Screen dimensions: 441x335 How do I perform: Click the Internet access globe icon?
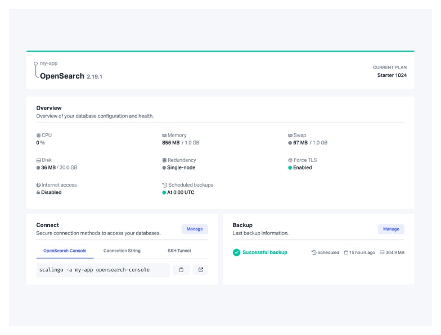38,185
